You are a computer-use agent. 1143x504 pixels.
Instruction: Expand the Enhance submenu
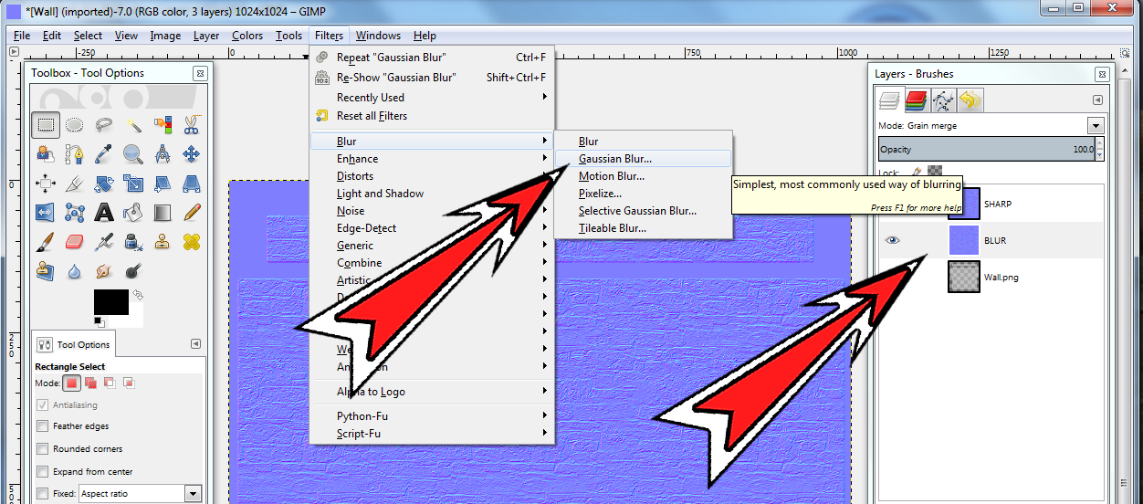coord(431,159)
